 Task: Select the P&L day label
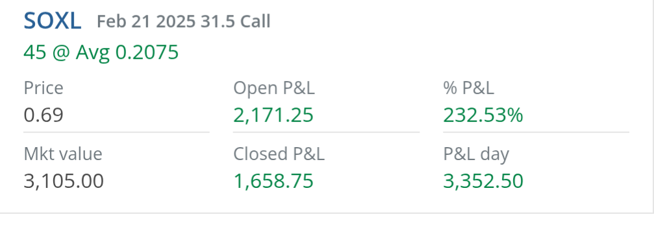point(476,154)
